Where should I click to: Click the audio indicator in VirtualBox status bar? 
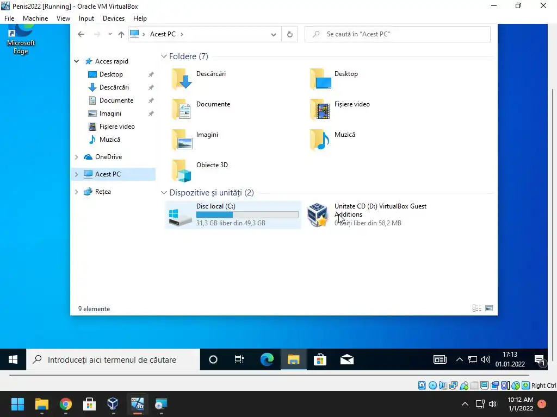tap(443, 386)
